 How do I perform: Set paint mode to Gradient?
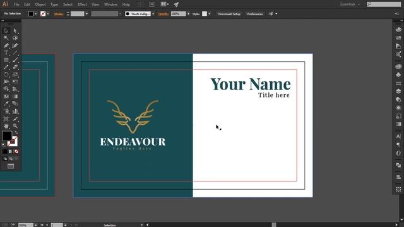click(11, 151)
